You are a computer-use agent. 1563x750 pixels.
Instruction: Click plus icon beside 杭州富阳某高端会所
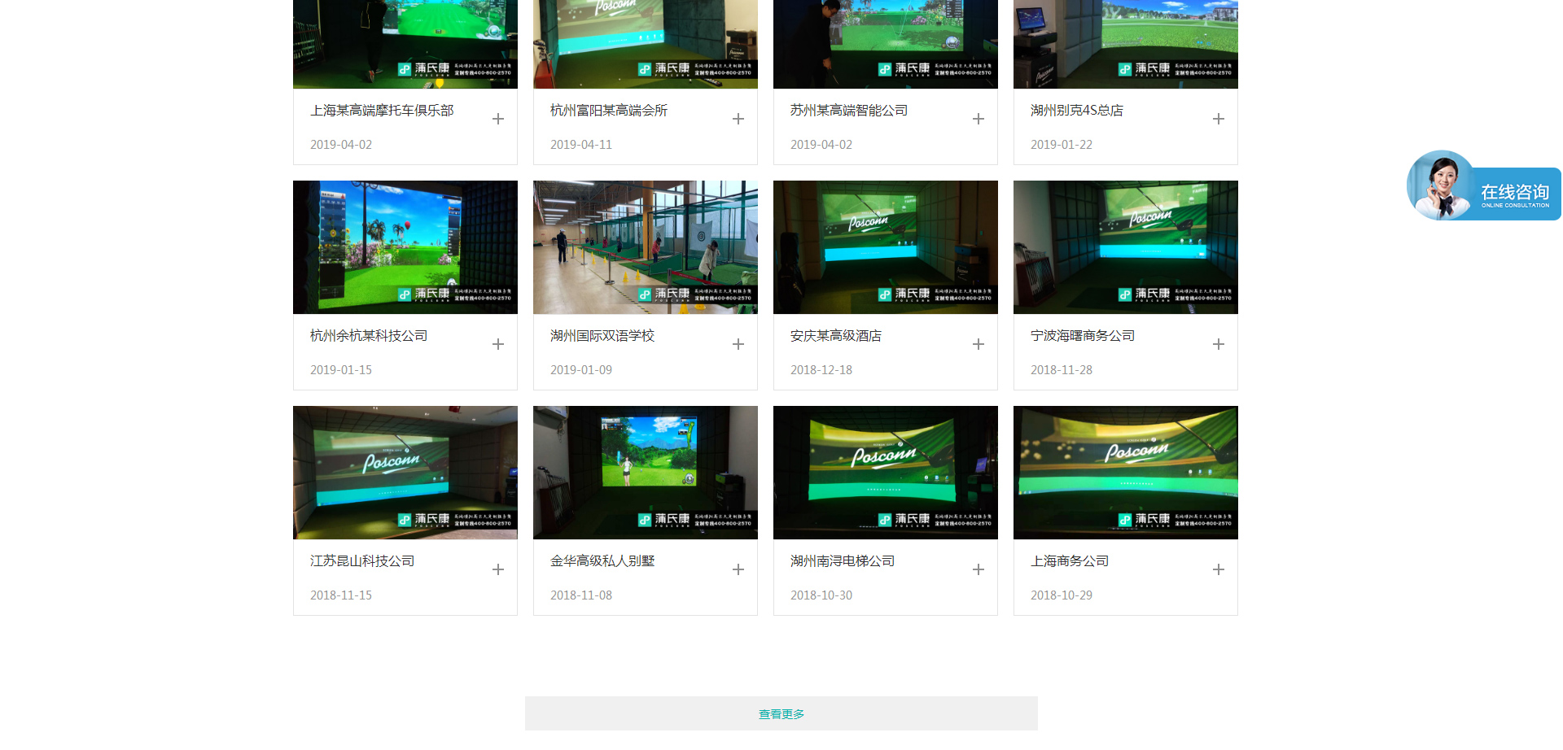pyautogui.click(x=738, y=120)
